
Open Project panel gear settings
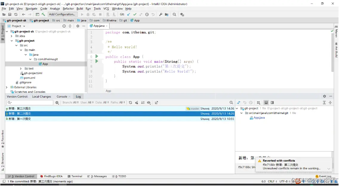78,26
